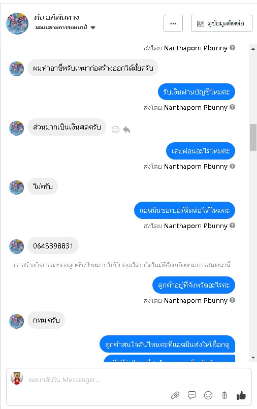Click ดูข้อมูลติดต่อ contact info button

(221, 23)
